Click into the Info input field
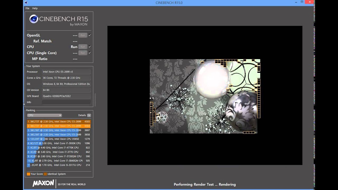 tap(66, 102)
